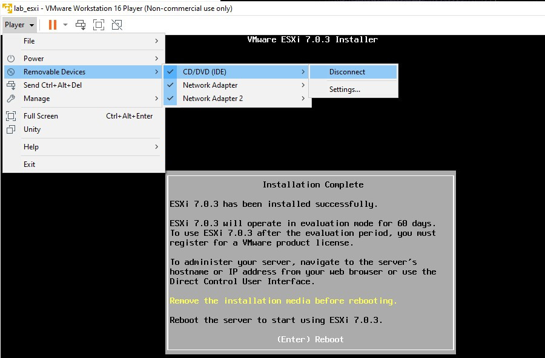Viewport: 545px width, 358px height.
Task: Click the Unity menu icon
Action: (11, 129)
